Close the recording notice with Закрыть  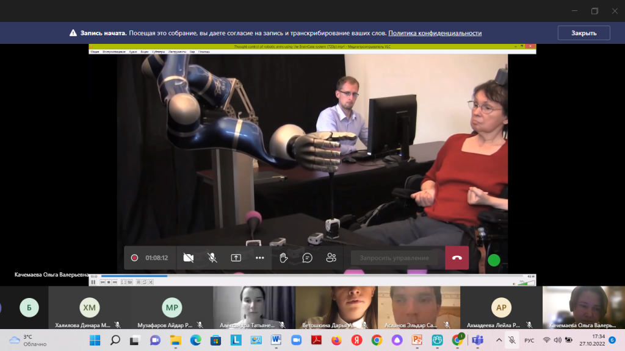pos(583,33)
